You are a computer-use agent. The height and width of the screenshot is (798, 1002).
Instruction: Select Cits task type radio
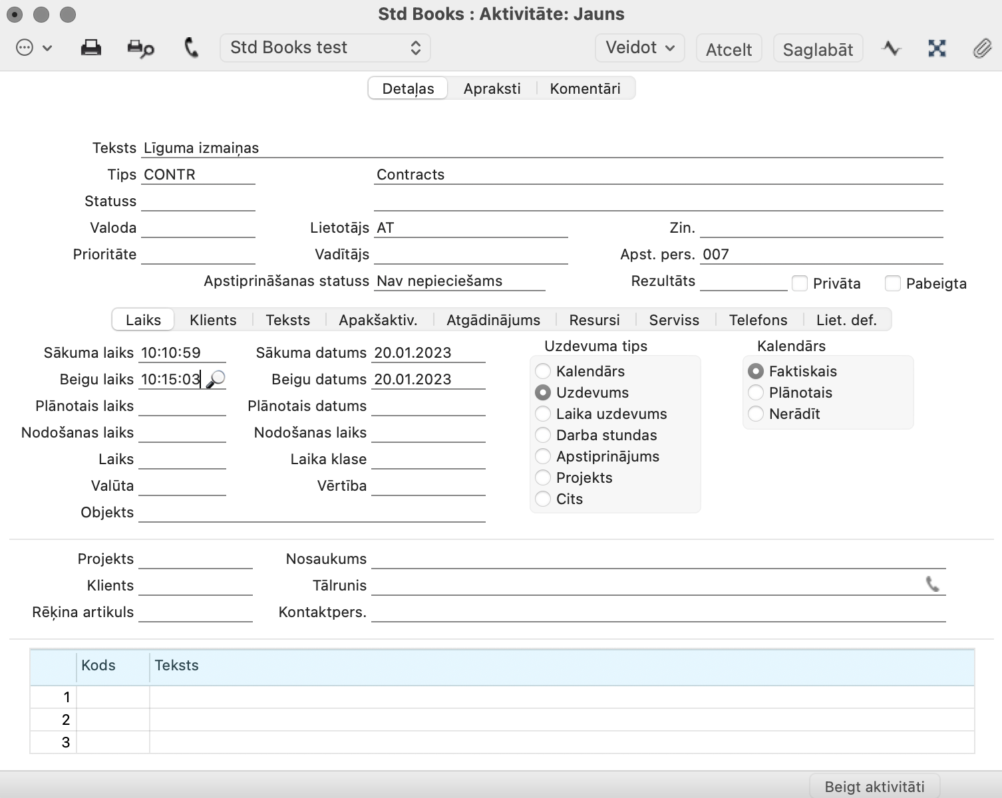pyautogui.click(x=543, y=499)
